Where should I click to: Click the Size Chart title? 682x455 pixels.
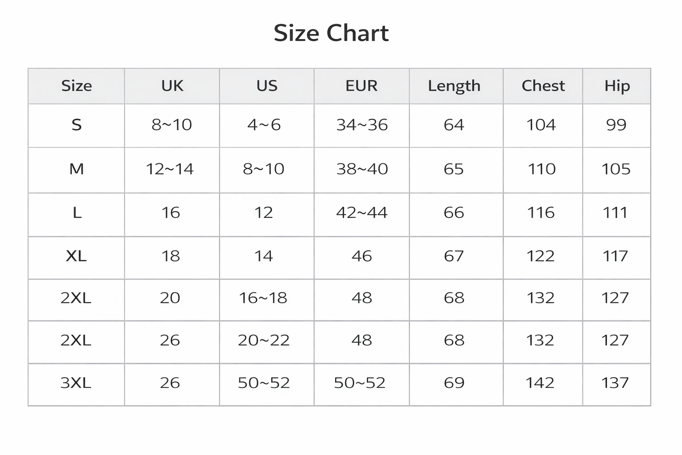(331, 33)
